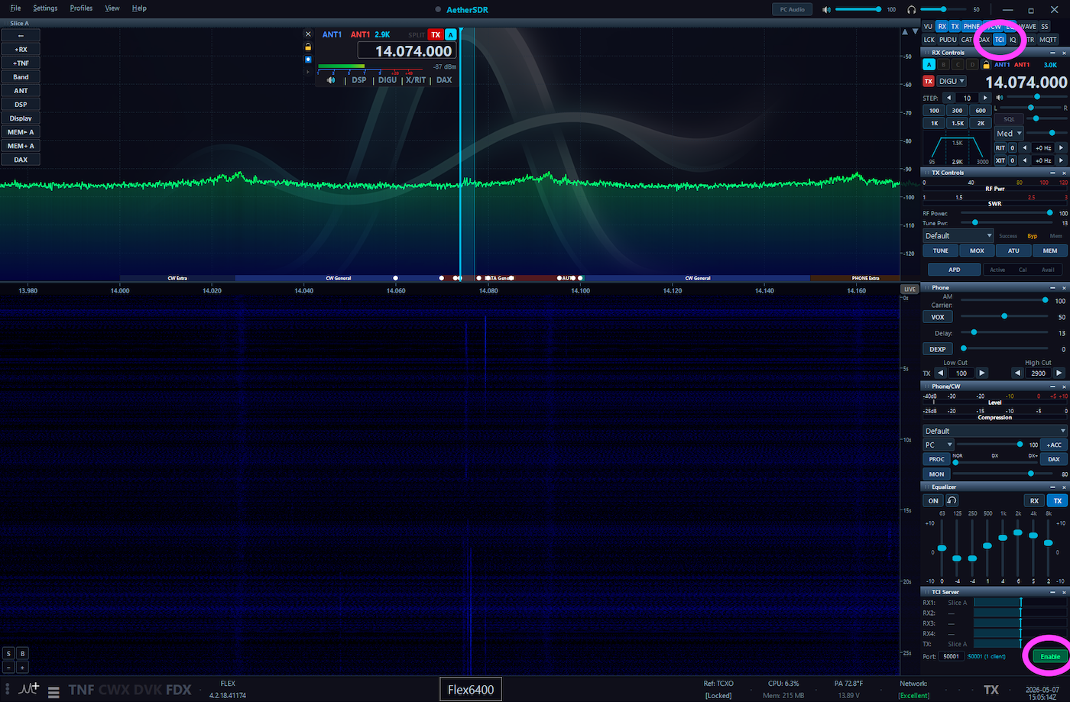
Task: Toggle XIT on
Action: point(1000,160)
